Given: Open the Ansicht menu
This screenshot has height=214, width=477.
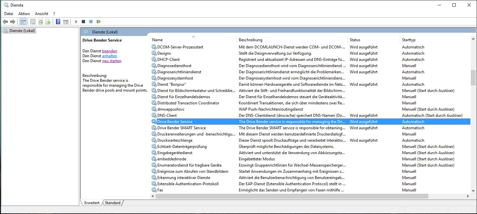Looking at the screenshot, I should [42, 14].
